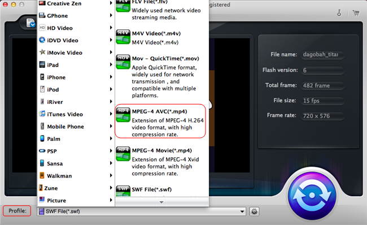
Task: Open the Mobile Phone category text
Action: point(65,127)
